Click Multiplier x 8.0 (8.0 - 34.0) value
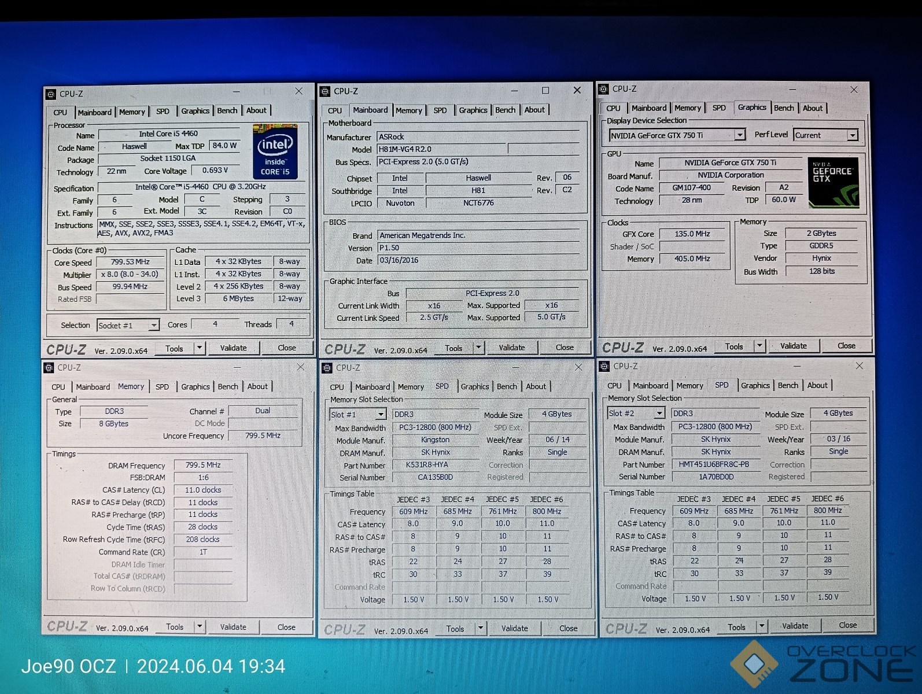922x694 pixels. (130, 275)
